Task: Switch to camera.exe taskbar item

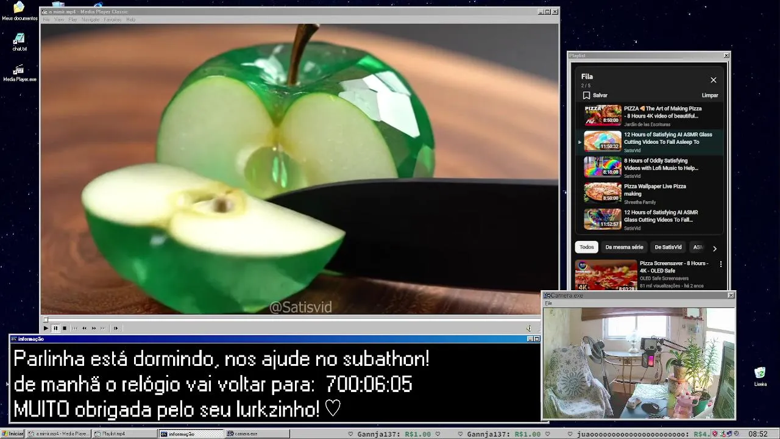Action: pyautogui.click(x=257, y=434)
